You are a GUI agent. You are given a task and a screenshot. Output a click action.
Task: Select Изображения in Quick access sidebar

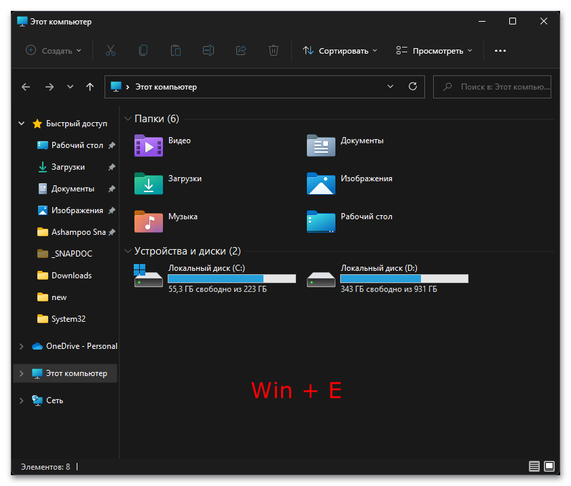77,210
